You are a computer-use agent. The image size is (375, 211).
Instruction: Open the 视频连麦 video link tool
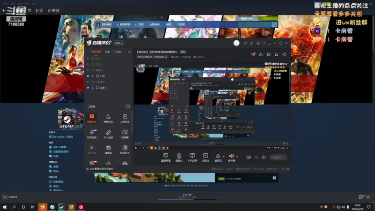(92, 134)
